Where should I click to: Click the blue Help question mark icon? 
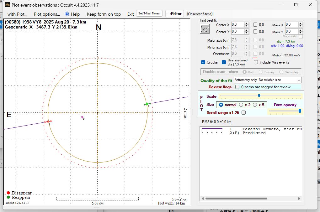click(67, 14)
